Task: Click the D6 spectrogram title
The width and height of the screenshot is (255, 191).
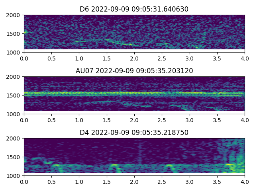Action: point(134,9)
